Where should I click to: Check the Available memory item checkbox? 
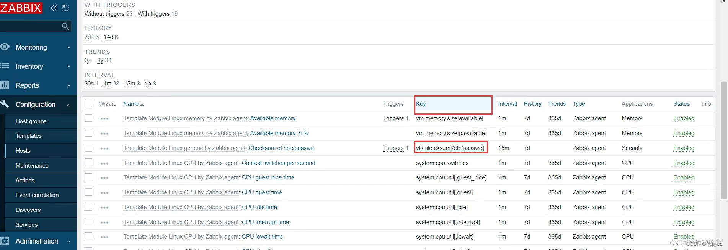point(88,118)
